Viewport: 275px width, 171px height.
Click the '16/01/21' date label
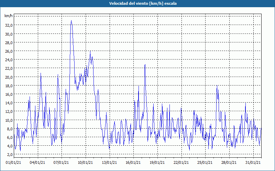133,163
